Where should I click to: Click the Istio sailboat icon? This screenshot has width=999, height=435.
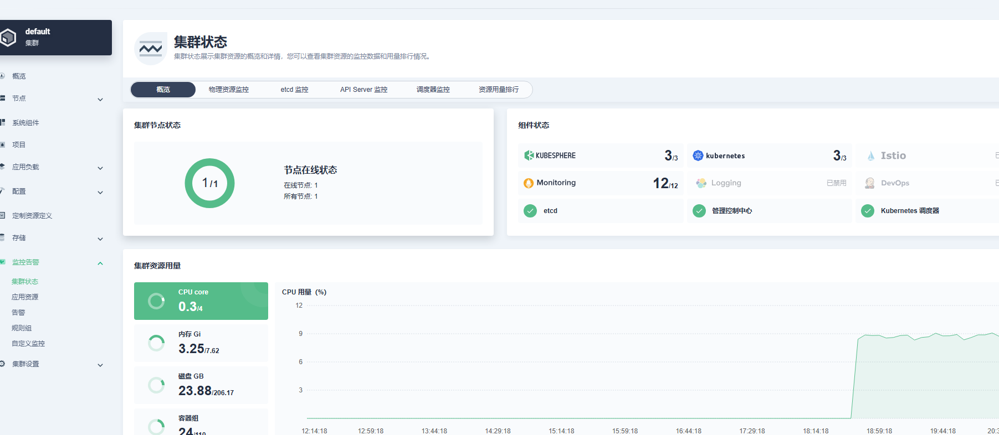pos(870,156)
